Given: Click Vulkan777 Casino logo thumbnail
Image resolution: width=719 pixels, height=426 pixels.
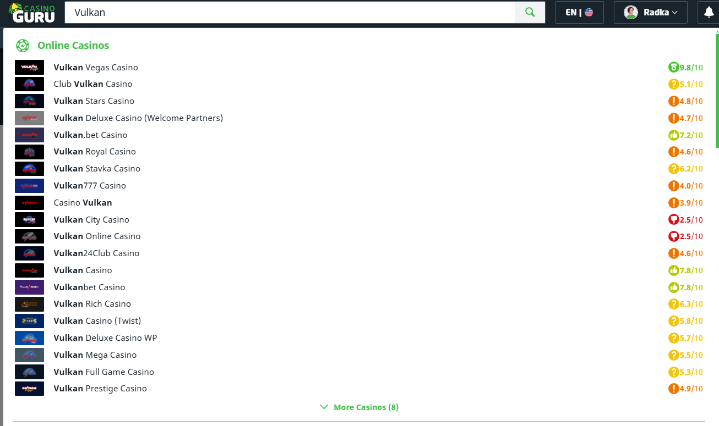Looking at the screenshot, I should tap(29, 186).
